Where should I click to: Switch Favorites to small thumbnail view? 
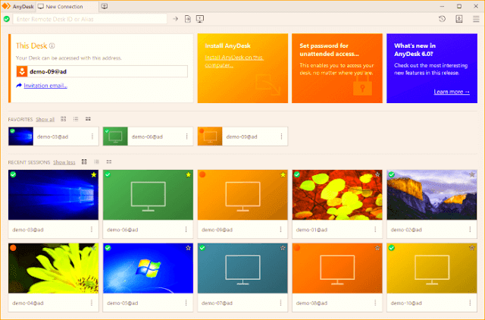click(88, 119)
